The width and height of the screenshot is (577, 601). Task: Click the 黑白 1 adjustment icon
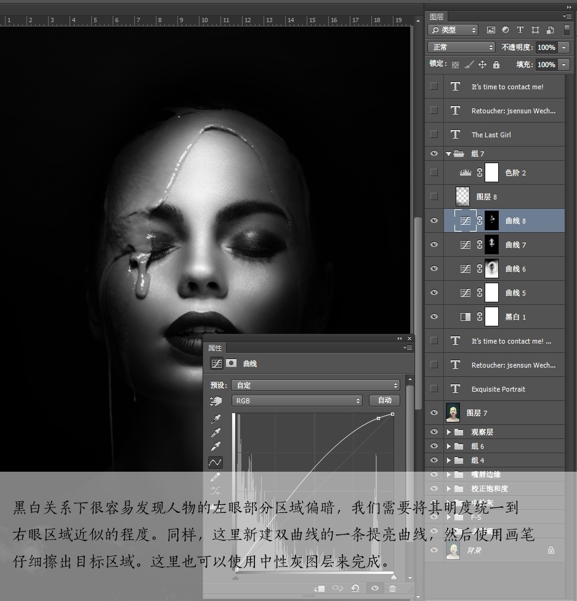pos(466,317)
